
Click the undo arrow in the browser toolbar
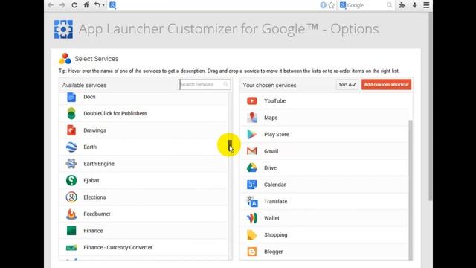click(97, 5)
